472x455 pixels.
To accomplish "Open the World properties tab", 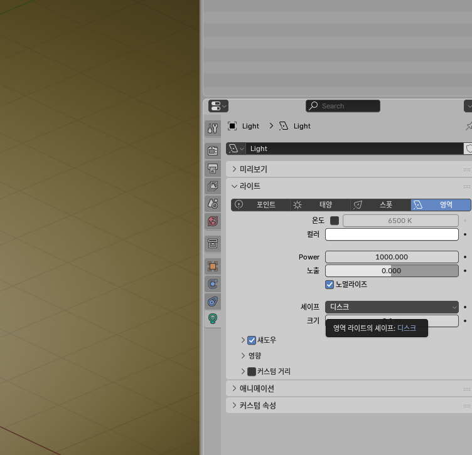I will tap(213, 221).
